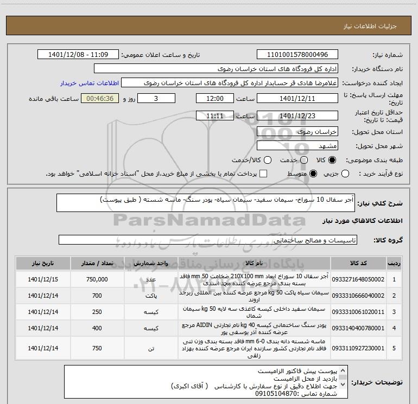
Task: Click the کد کالا column header
Action: click(x=358, y=263)
